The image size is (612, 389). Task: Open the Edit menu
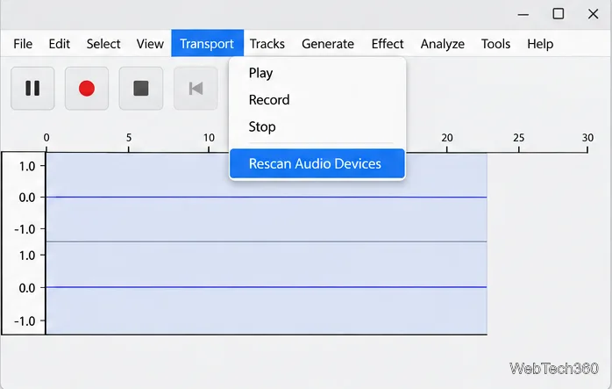click(60, 44)
